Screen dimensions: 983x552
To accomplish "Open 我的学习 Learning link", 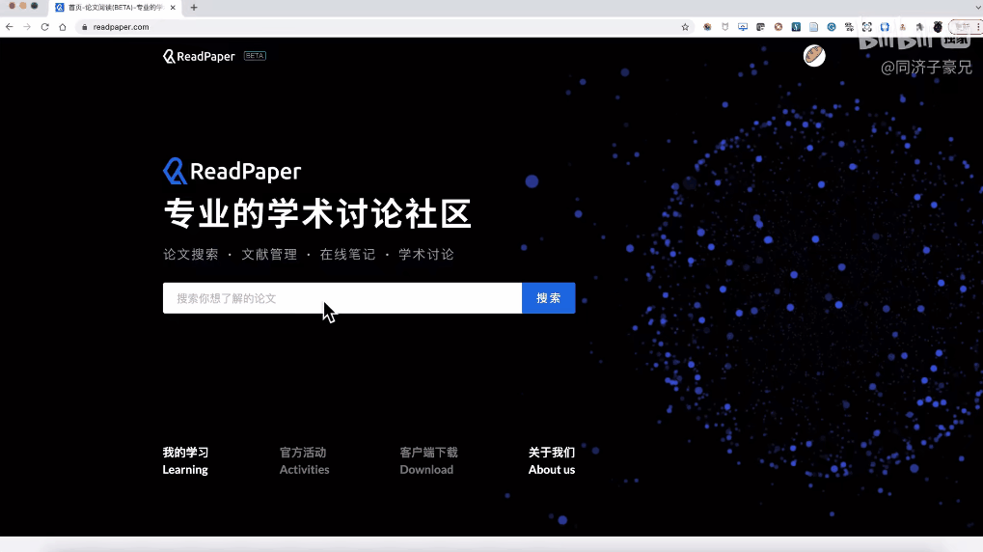I will (185, 460).
